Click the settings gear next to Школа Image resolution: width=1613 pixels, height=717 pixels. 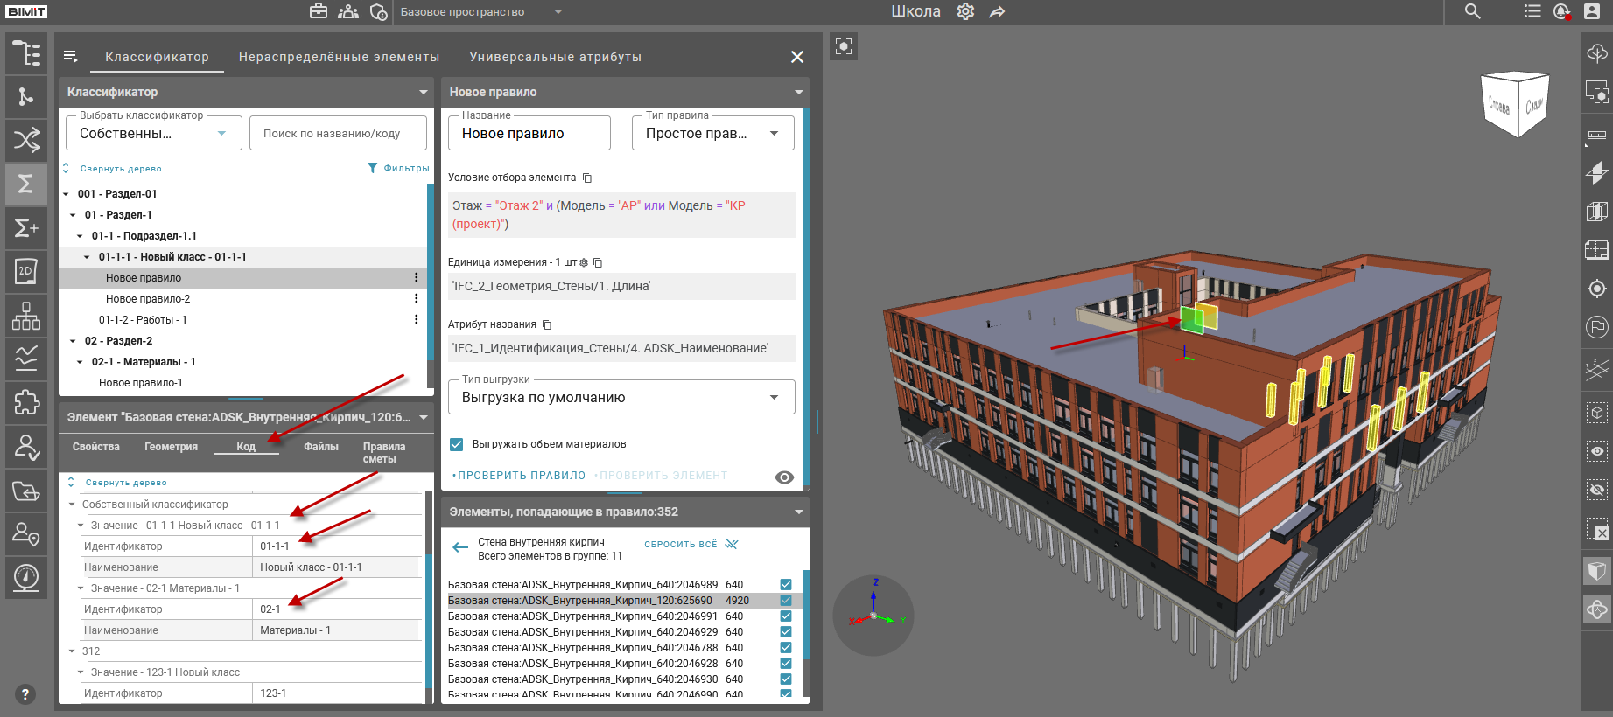965,11
